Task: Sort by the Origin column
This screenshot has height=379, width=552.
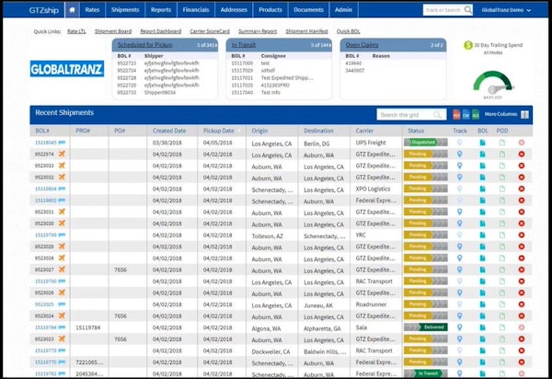Action: [259, 131]
